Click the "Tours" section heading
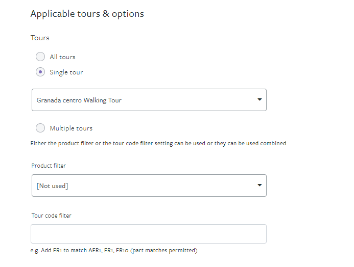Image resolution: width=354 pixels, height=267 pixels. [40, 38]
